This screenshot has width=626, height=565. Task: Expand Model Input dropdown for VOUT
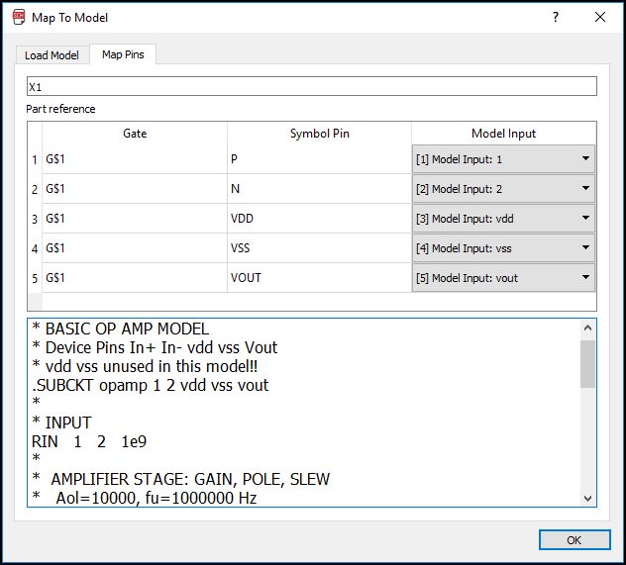503,278
